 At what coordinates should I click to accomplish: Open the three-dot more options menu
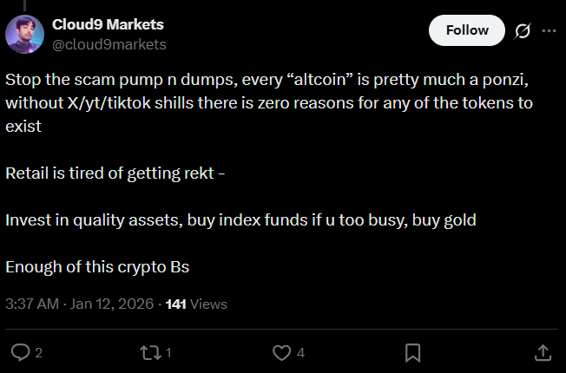[549, 30]
